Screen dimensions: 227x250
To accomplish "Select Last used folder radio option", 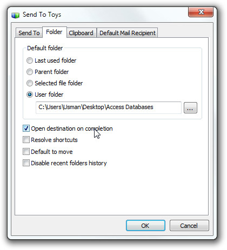I will [x=30, y=60].
